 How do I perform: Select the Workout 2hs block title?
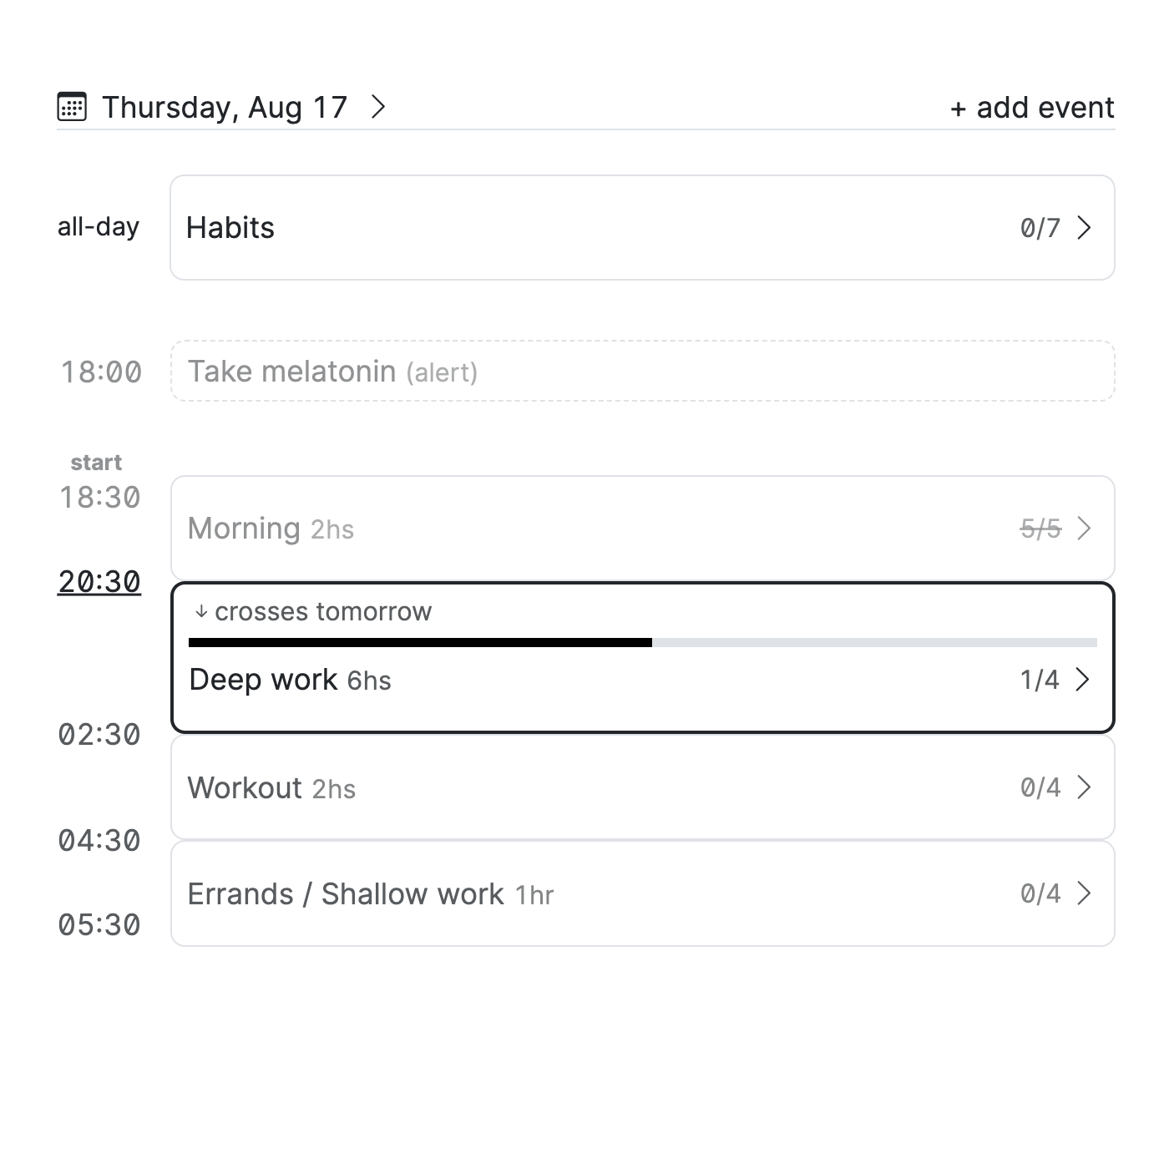click(271, 788)
